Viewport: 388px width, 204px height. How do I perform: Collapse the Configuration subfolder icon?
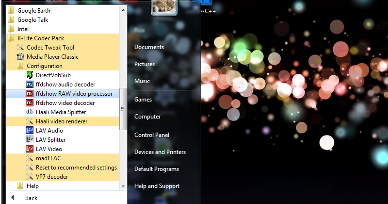(x=20, y=66)
